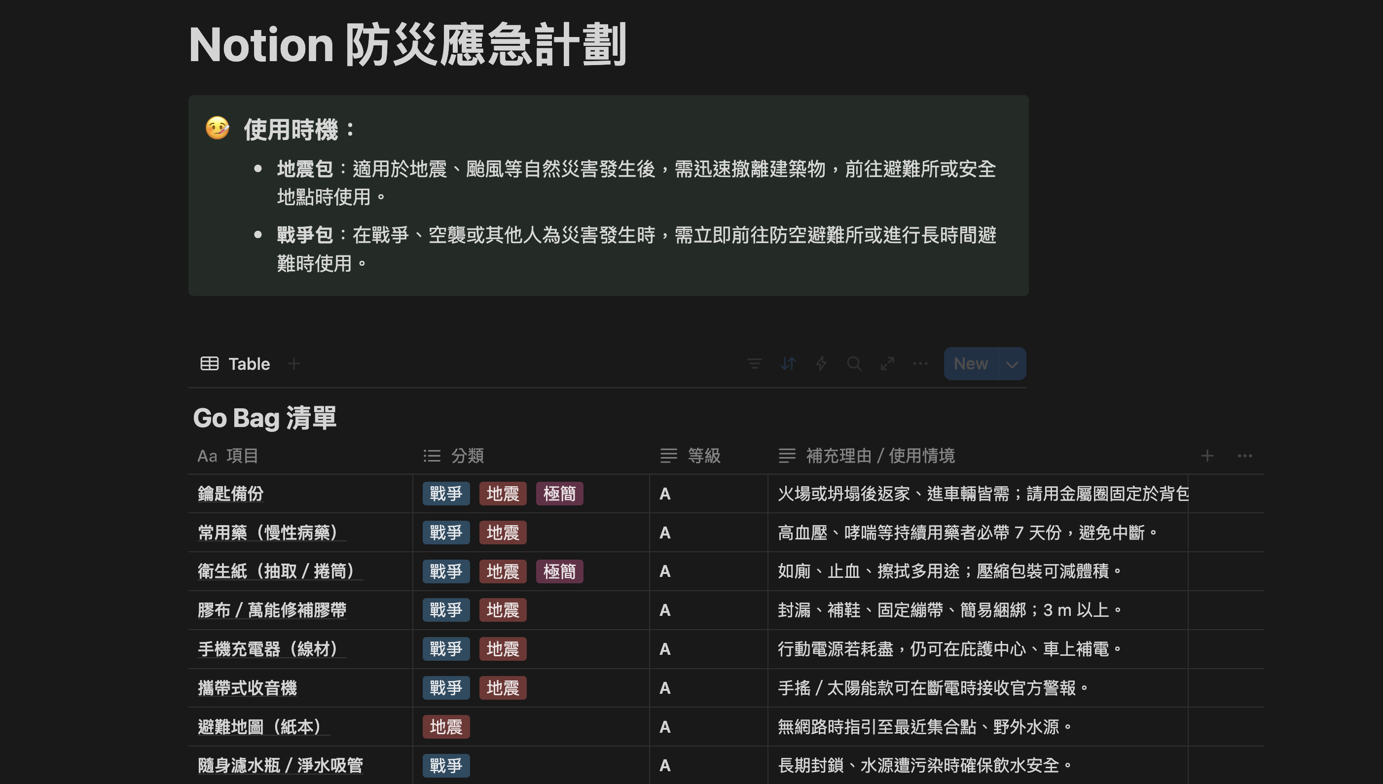Open the 鑰匙備份 row page
The image size is (1383, 784).
click(230, 494)
